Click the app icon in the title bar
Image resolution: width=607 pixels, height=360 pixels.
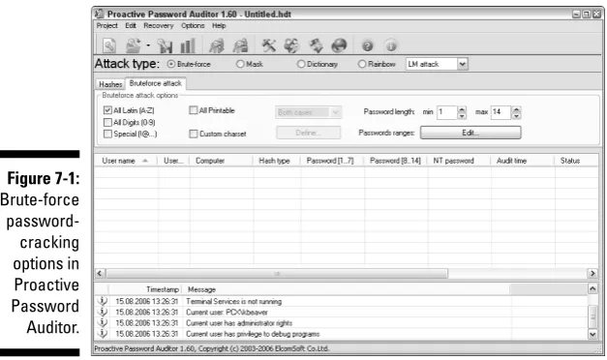pyautogui.click(x=100, y=14)
